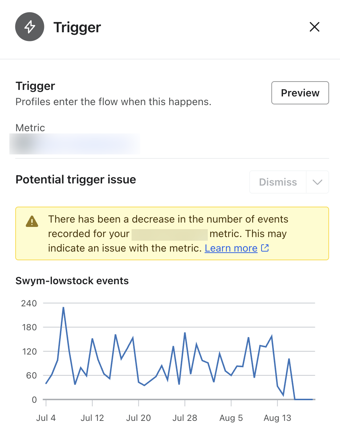Screen dimensions: 340x435
Task: Click the external link icon after Learn more
Action: 265,248
